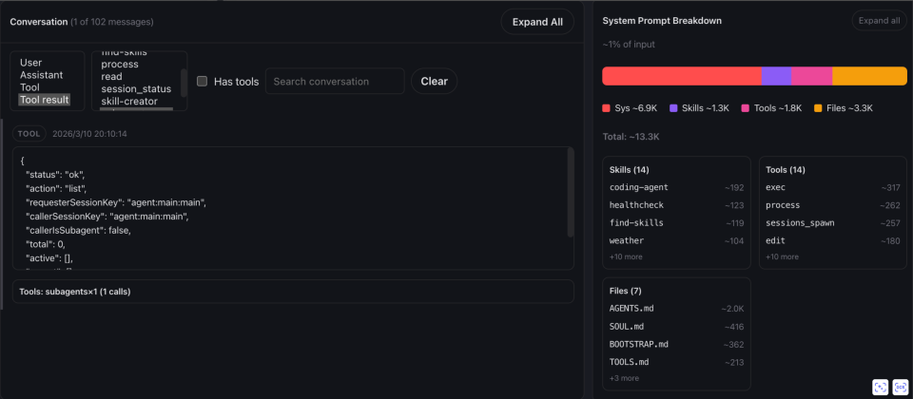
Task: Click the pink Tools segment of the bar
Action: (811, 76)
